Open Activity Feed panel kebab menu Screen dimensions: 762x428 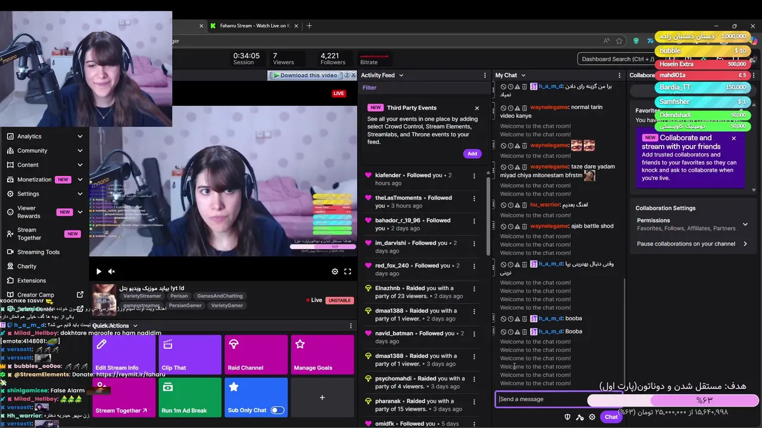click(485, 75)
